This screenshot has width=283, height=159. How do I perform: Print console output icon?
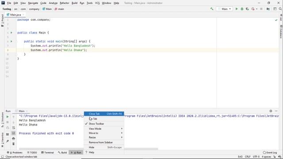click(x=14, y=138)
